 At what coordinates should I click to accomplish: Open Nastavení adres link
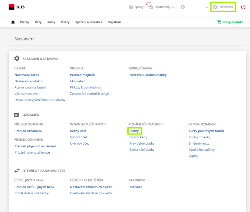click(x=27, y=75)
